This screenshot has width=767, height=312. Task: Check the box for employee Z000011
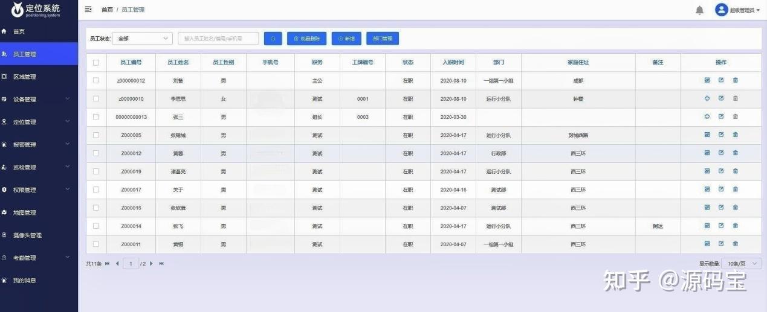click(x=95, y=244)
